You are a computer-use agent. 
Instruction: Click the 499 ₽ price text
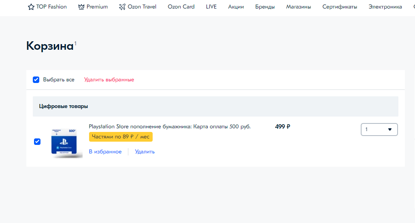coord(282,126)
